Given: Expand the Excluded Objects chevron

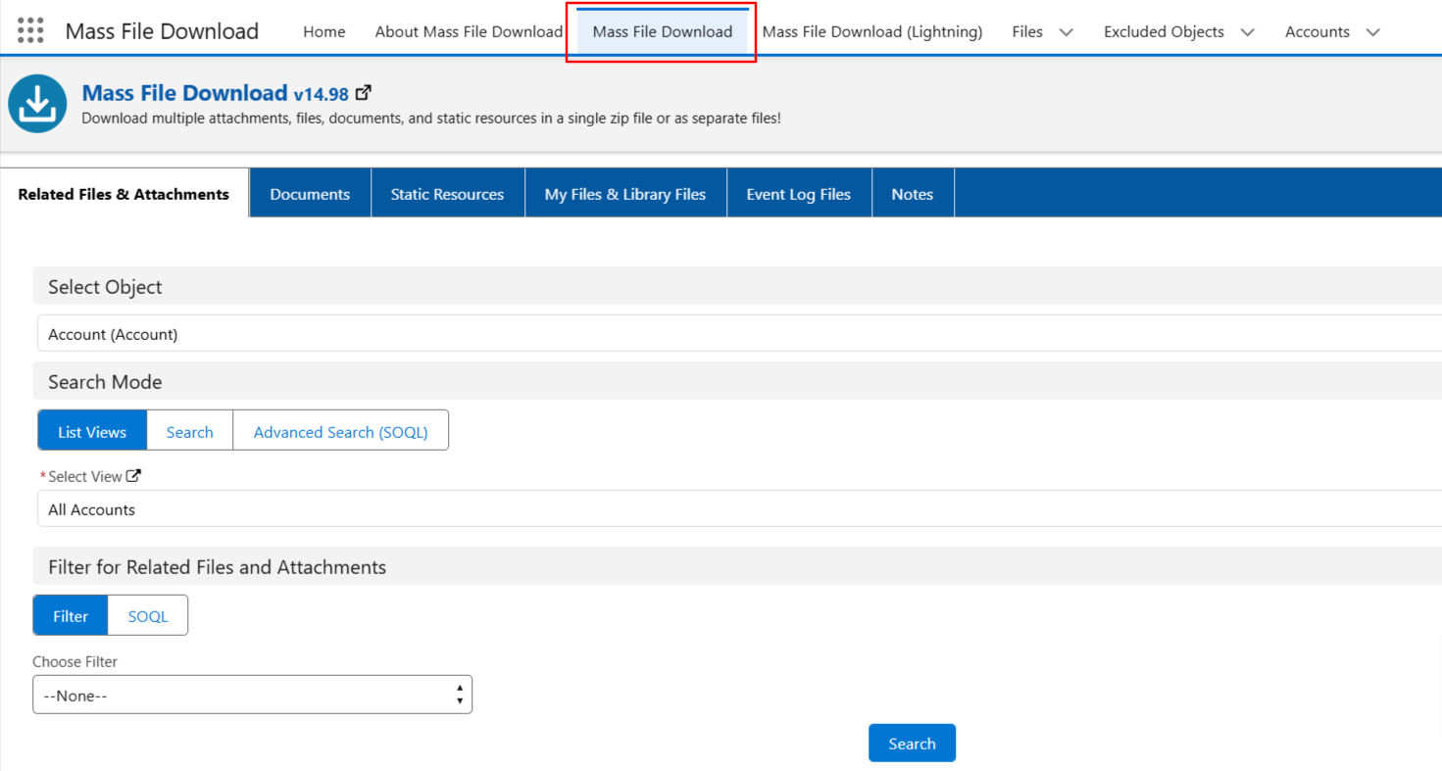Looking at the screenshot, I should tap(1247, 32).
